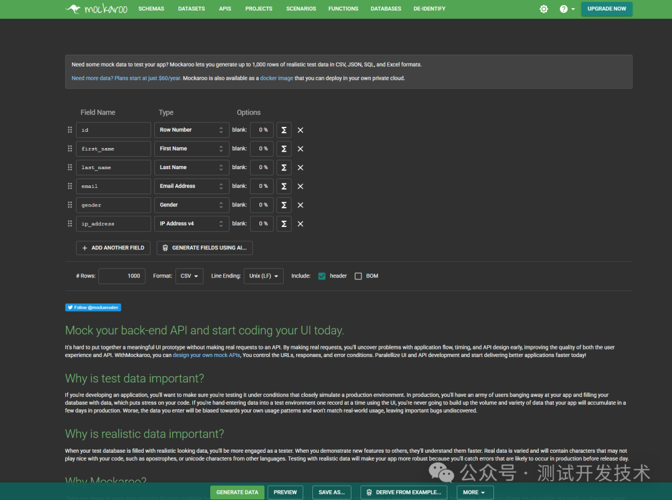
Task: Click the GENERATE DATA button
Action: click(237, 493)
